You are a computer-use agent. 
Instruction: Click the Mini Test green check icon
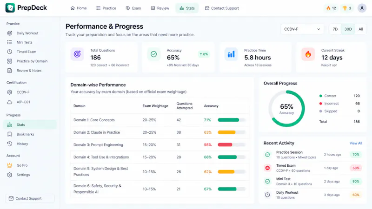(267, 181)
